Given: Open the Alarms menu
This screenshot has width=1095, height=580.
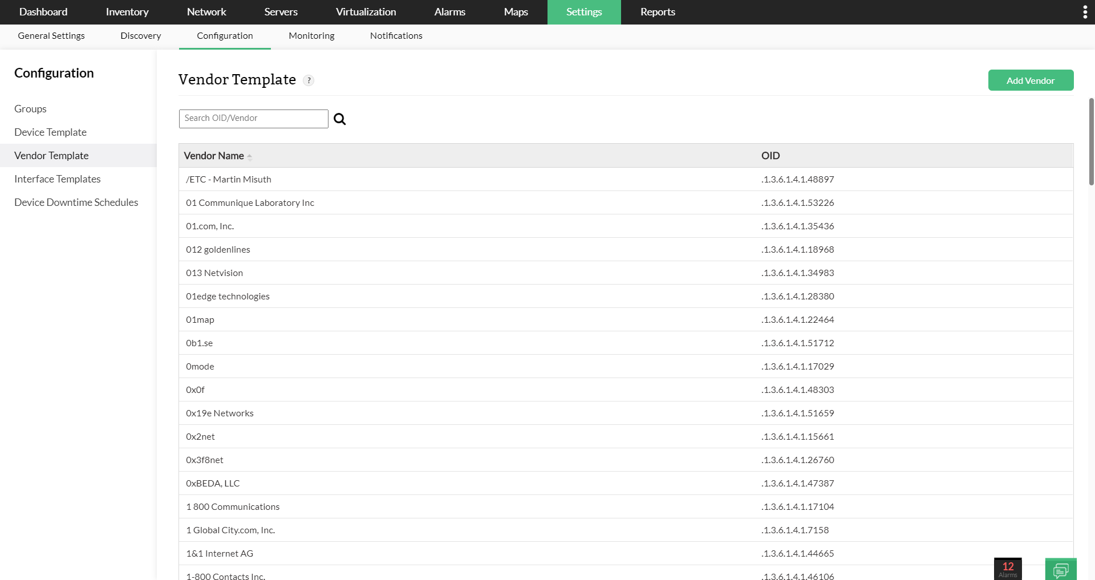Looking at the screenshot, I should coord(450,12).
